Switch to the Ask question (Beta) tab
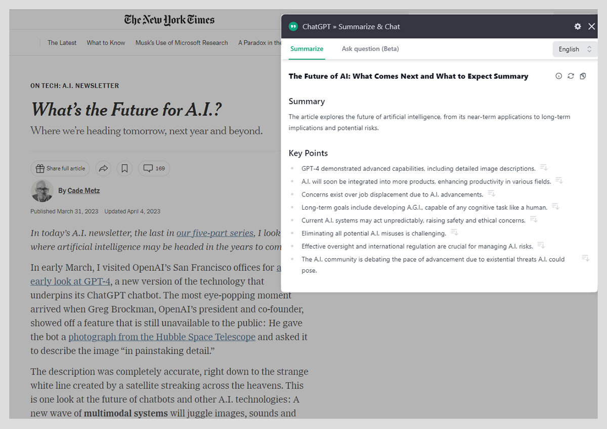 [370, 49]
